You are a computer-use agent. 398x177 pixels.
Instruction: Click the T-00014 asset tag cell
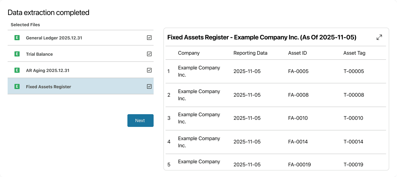[353, 142]
